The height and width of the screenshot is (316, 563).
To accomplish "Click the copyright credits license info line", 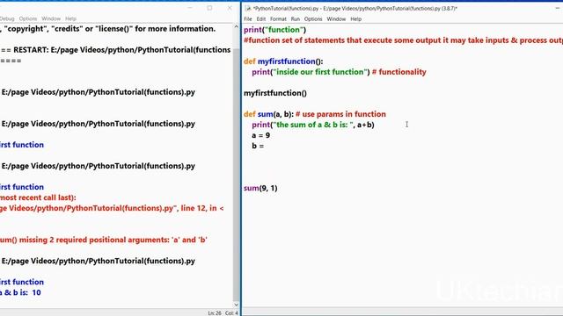I will [x=107, y=29].
